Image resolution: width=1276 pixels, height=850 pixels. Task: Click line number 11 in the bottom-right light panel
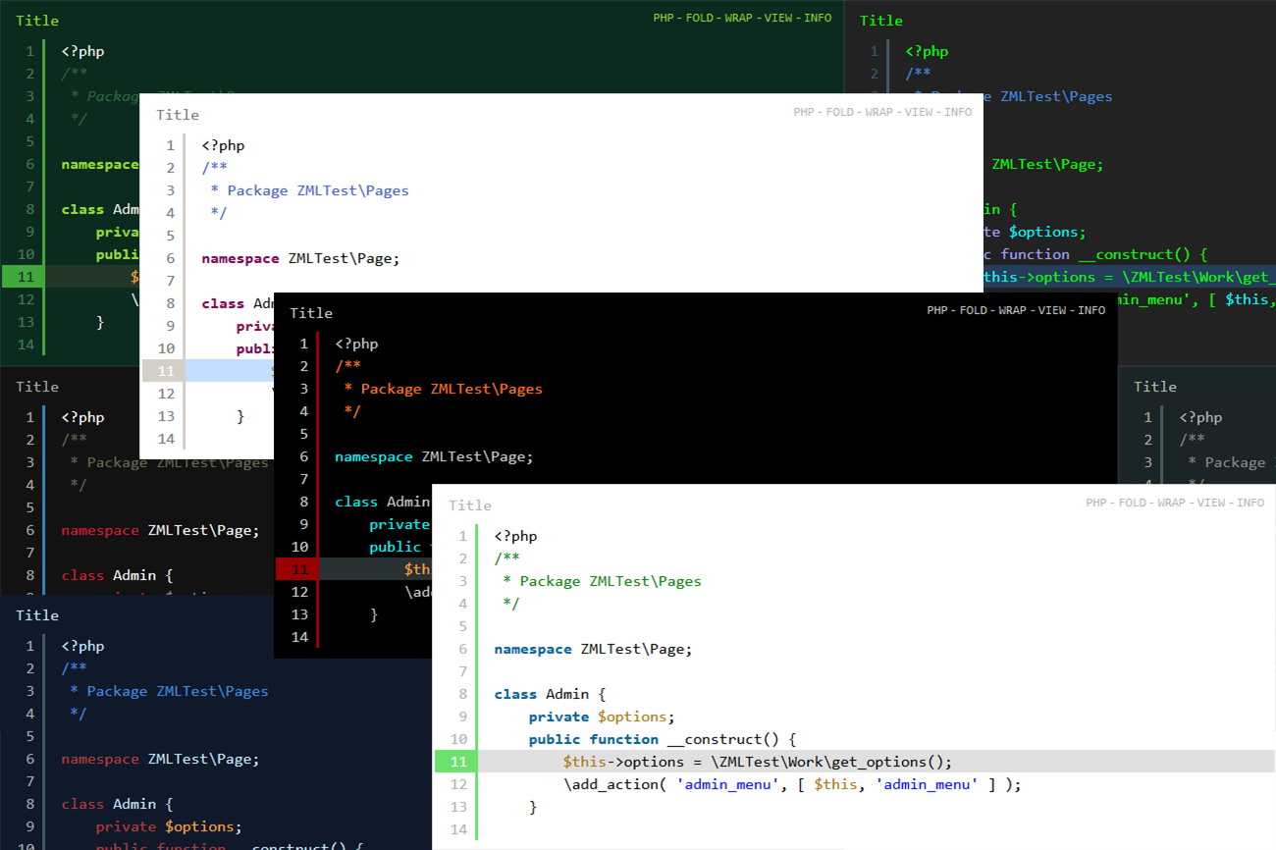click(x=458, y=762)
